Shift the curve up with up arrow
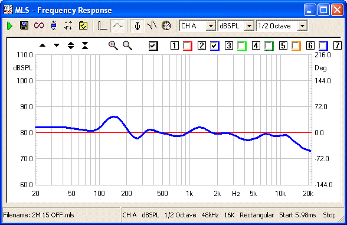The image size is (347, 225). pyautogui.click(x=42, y=45)
